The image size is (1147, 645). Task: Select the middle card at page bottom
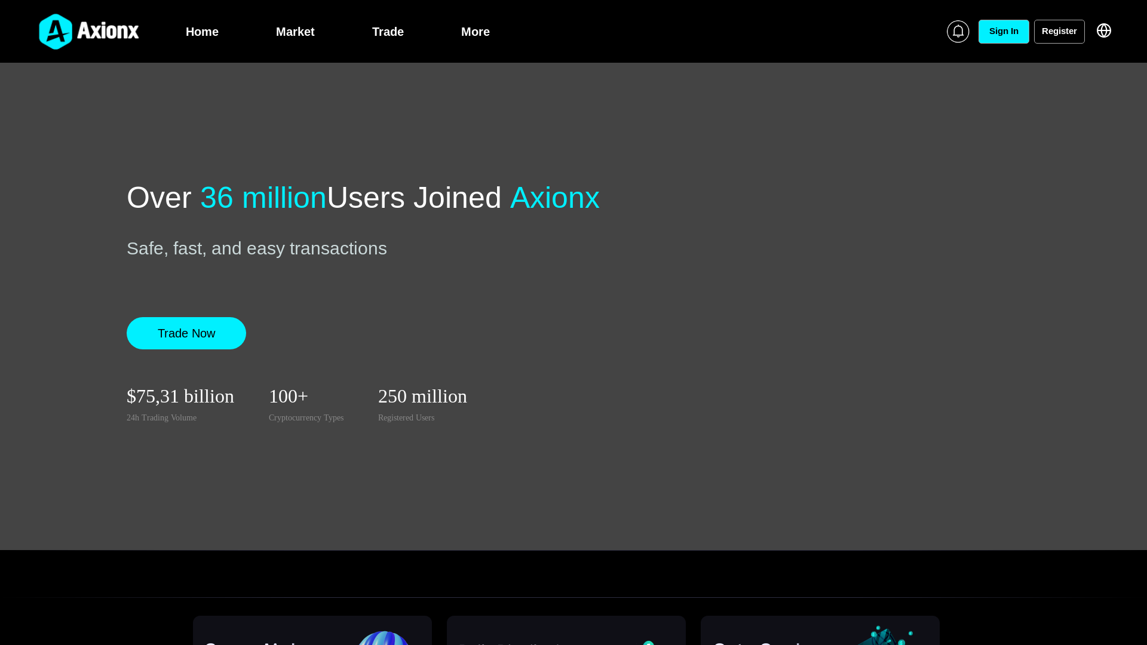coord(566,632)
